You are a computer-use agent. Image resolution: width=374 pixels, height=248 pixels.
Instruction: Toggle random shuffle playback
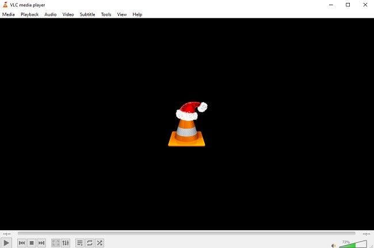click(100, 243)
